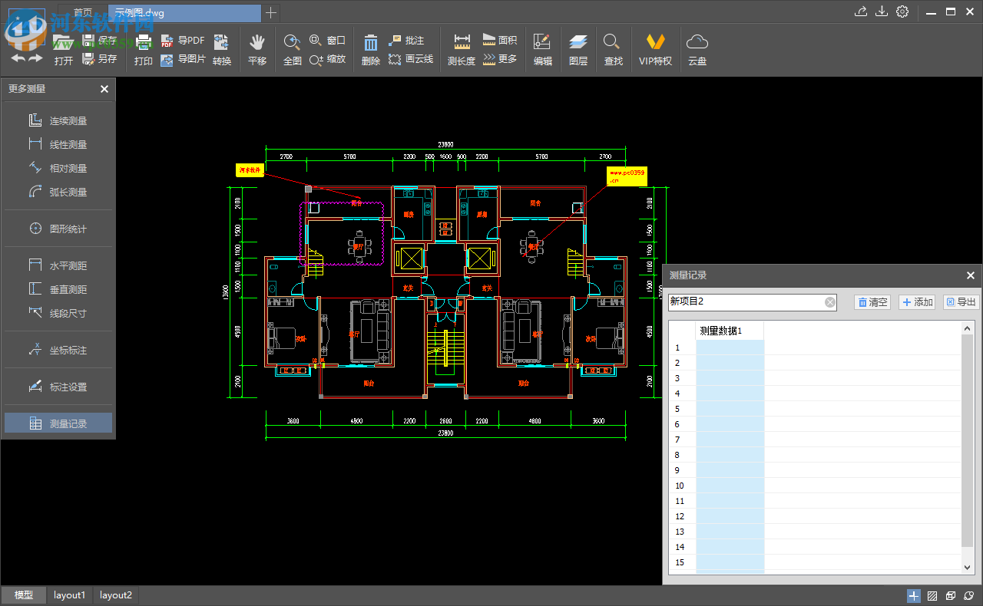
Task: Choose 弧长测量 arc length measurement
Action: click(65, 192)
